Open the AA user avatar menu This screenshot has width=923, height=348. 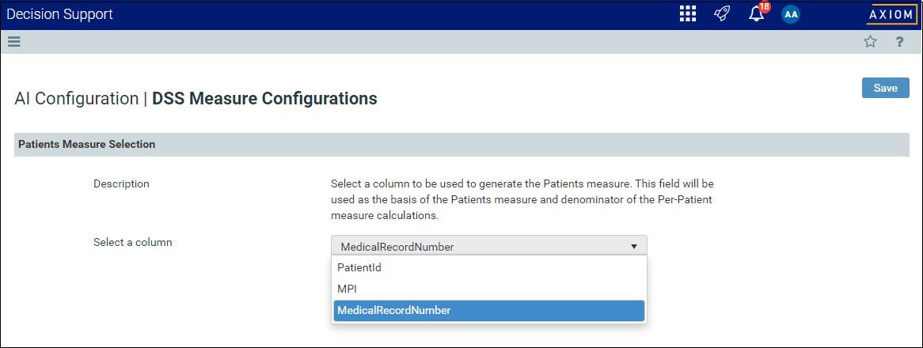(791, 15)
